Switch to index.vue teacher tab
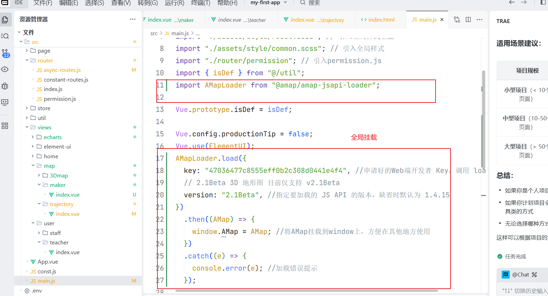Viewport: 548px width, 296px height. tap(242, 20)
